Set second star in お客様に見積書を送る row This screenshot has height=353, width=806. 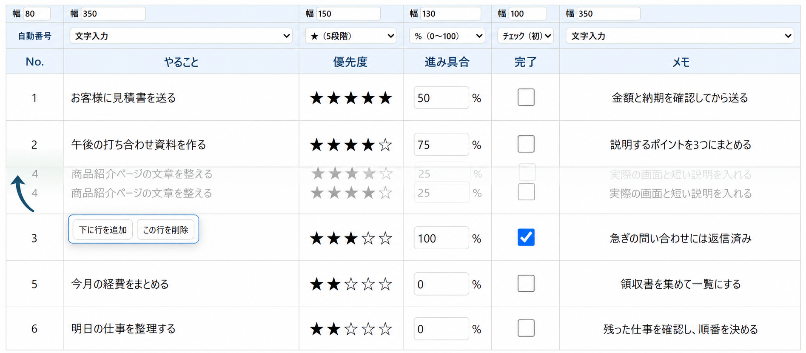click(x=334, y=98)
